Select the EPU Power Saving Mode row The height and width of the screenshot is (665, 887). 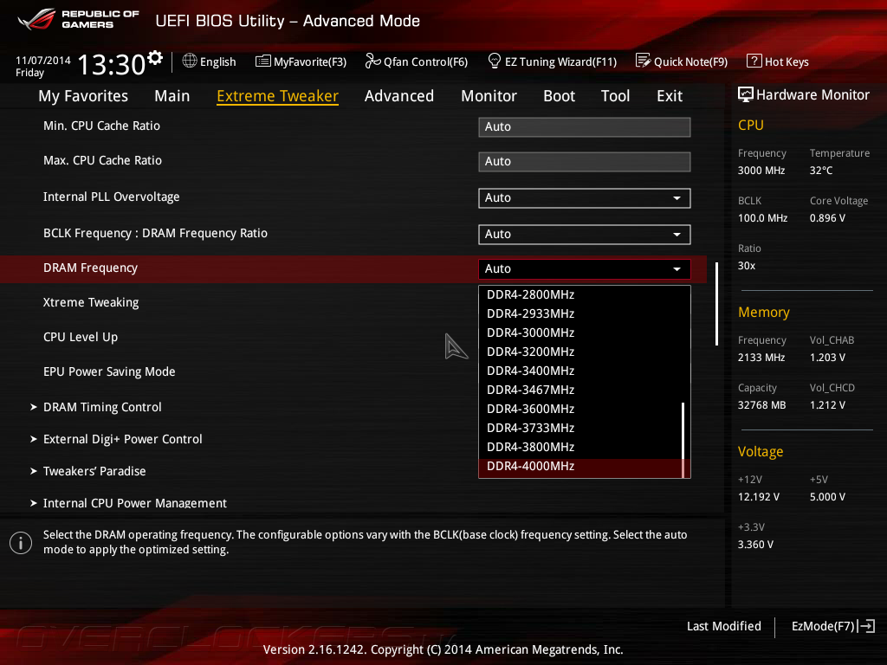(109, 371)
